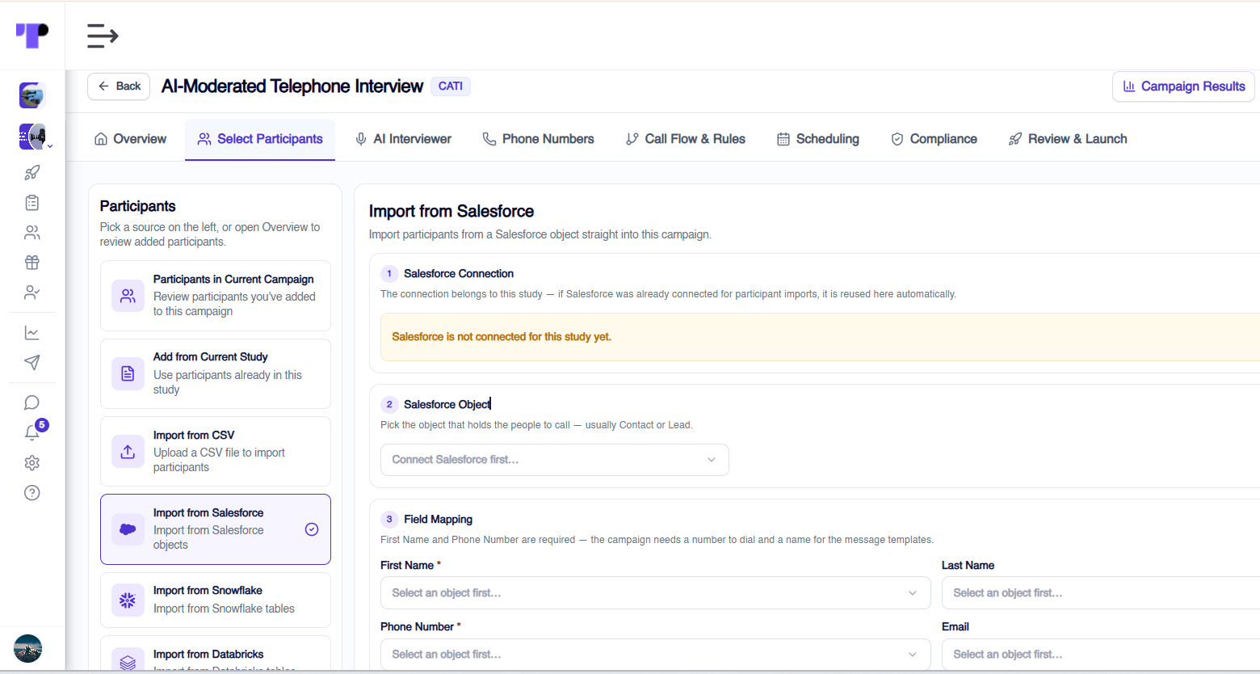Open the Call Flow & Rules tab
Image resolution: width=1260 pixels, height=674 pixels.
click(x=686, y=139)
